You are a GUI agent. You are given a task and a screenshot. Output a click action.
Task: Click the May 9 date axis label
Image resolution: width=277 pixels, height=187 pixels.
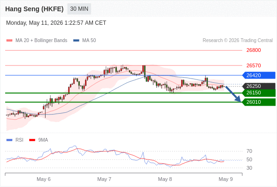click(226, 179)
